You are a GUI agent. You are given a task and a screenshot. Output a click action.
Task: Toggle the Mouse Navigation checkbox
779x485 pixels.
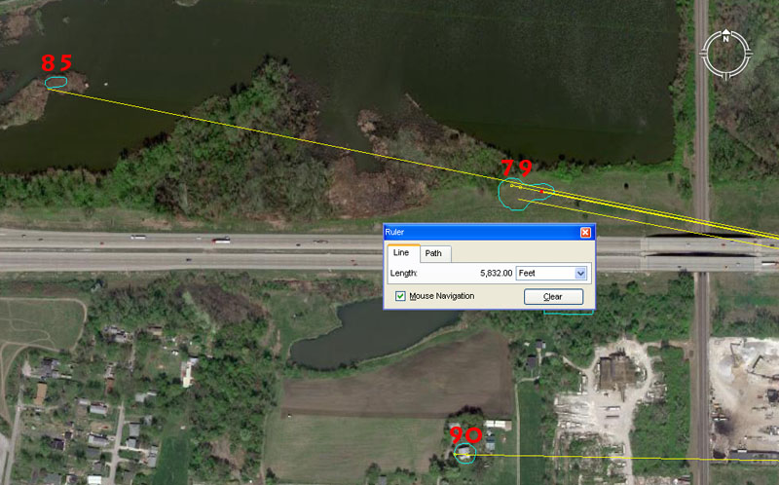pyautogui.click(x=400, y=296)
